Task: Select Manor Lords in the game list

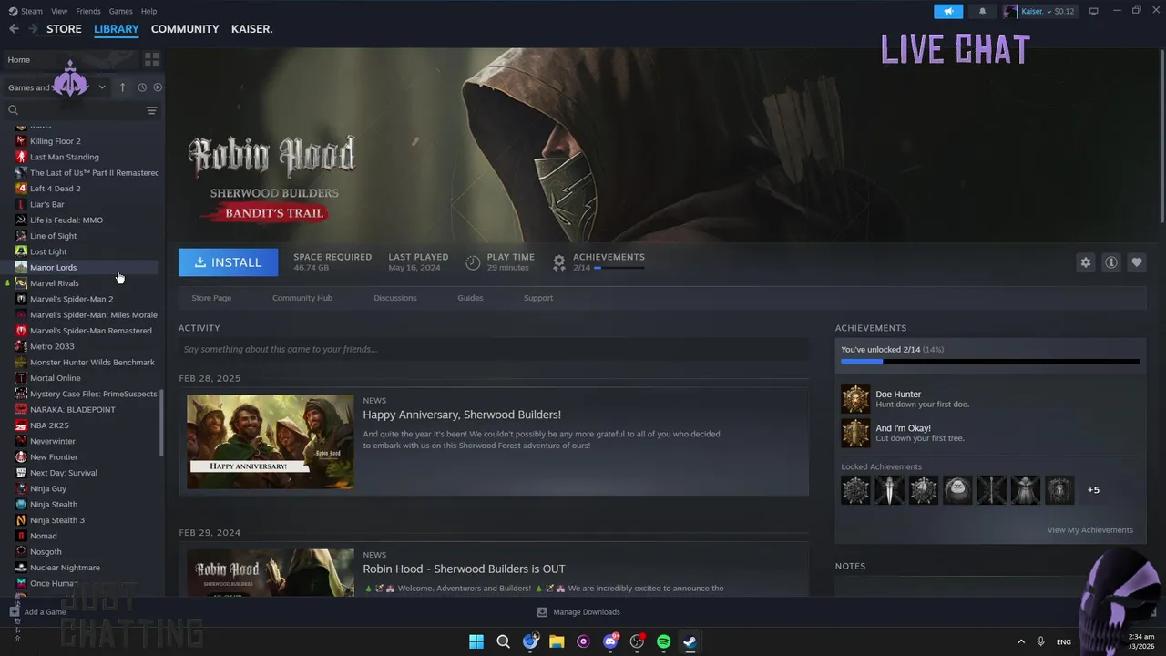Action: coord(86,268)
